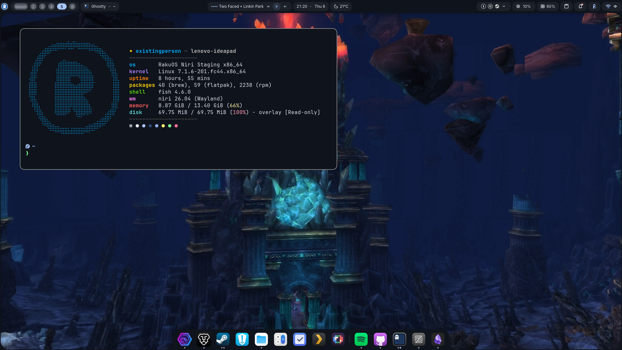
Task: Click the update arrow tray icon
Action: coord(483,6)
